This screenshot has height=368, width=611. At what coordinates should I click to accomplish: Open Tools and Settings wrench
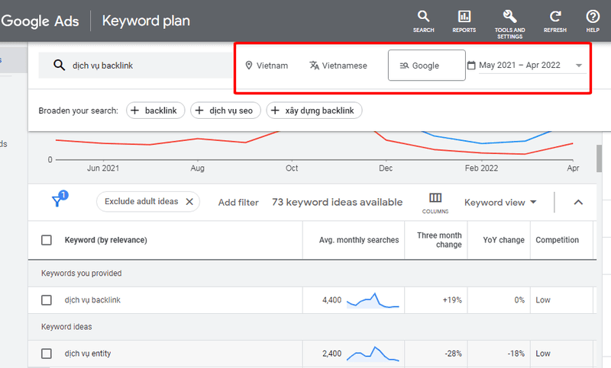[509, 24]
